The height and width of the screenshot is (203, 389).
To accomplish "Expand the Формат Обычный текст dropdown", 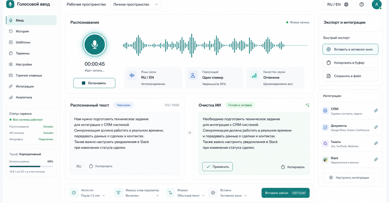I will (x=191, y=196).
